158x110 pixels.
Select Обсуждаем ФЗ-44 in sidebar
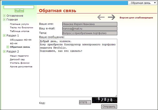click(20, 40)
